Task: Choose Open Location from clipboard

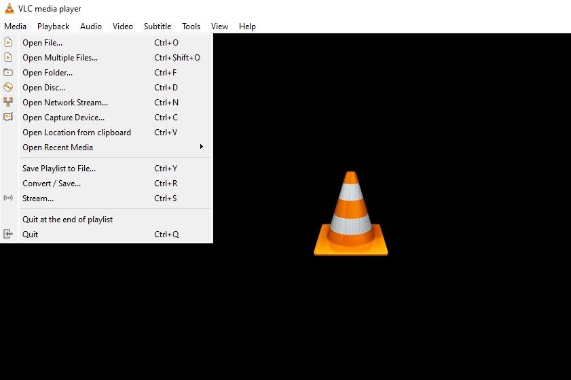Action: (107, 133)
